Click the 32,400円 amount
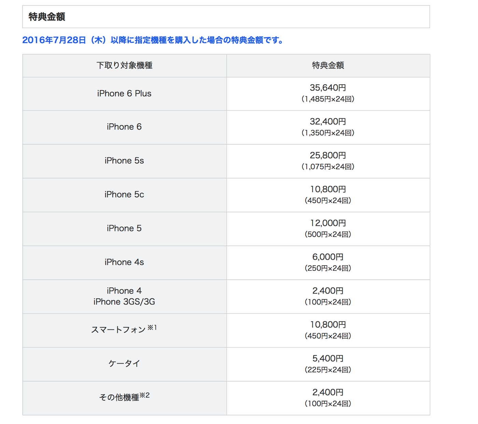 coord(328,122)
